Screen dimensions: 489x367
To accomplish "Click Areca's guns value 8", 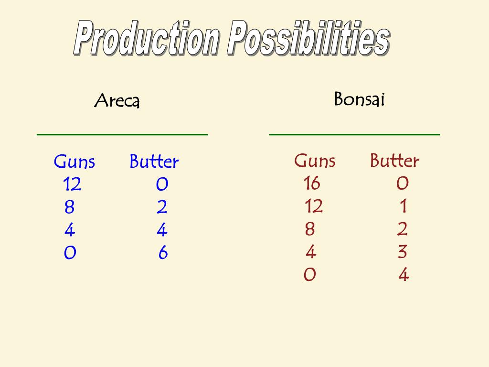I will coord(70,207).
